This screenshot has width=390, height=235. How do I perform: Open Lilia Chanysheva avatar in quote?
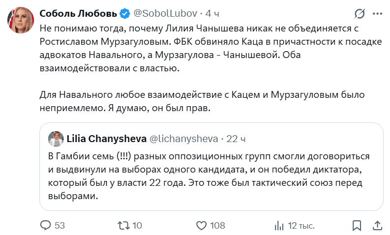(x=56, y=139)
